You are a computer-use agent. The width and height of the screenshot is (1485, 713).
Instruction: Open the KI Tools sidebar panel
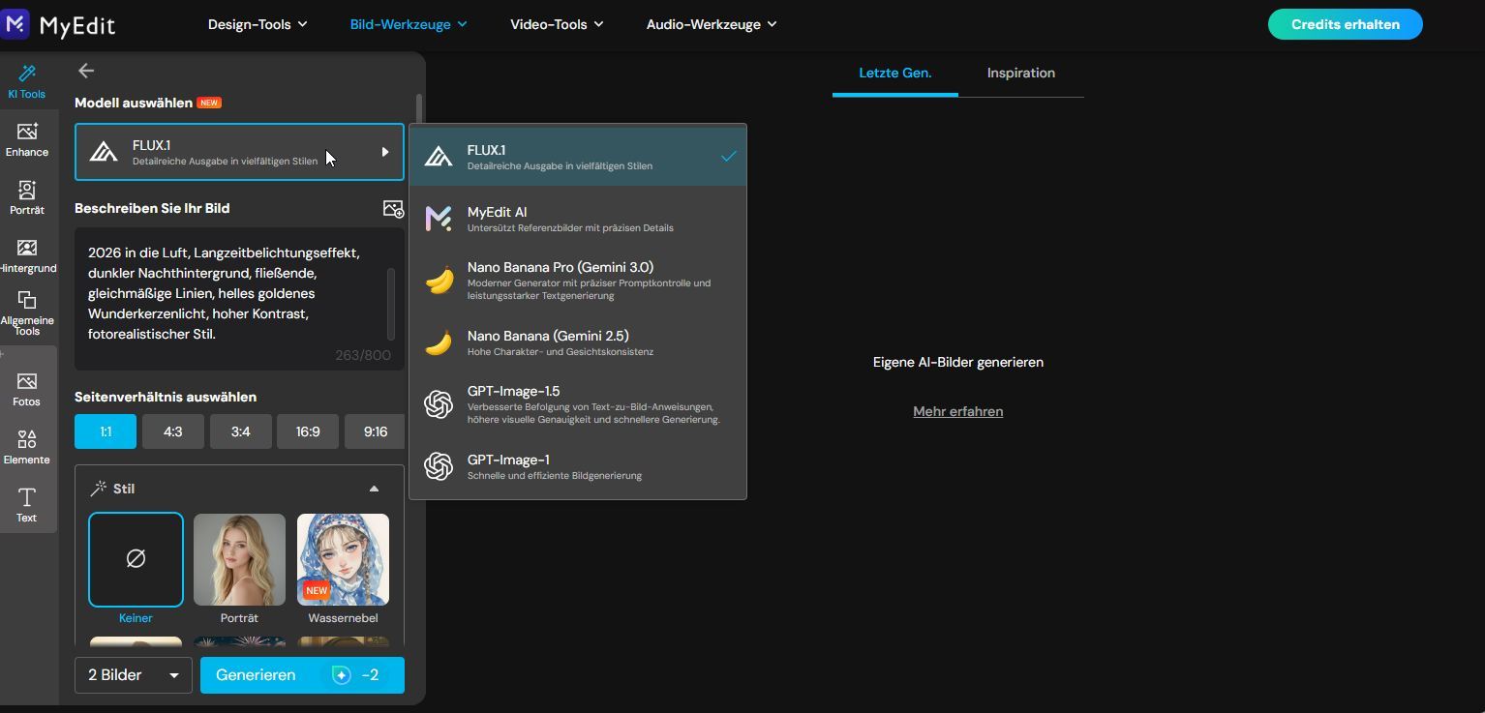pyautogui.click(x=27, y=82)
